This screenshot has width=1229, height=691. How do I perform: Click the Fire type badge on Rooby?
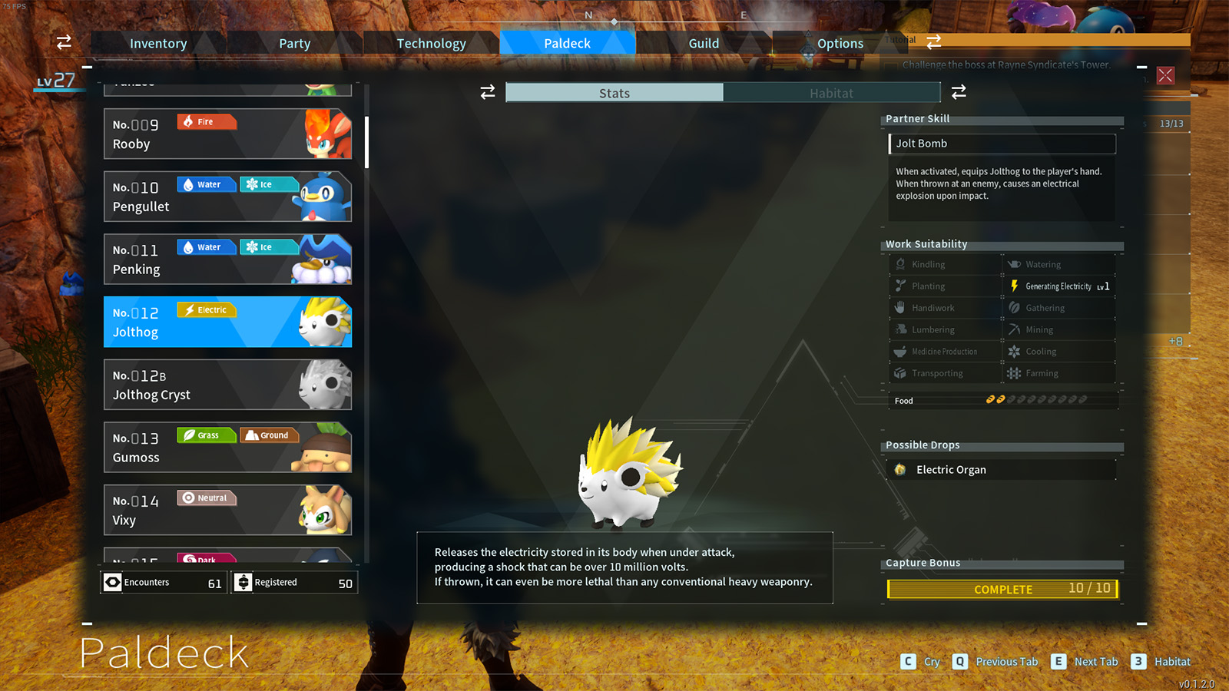pyautogui.click(x=207, y=121)
